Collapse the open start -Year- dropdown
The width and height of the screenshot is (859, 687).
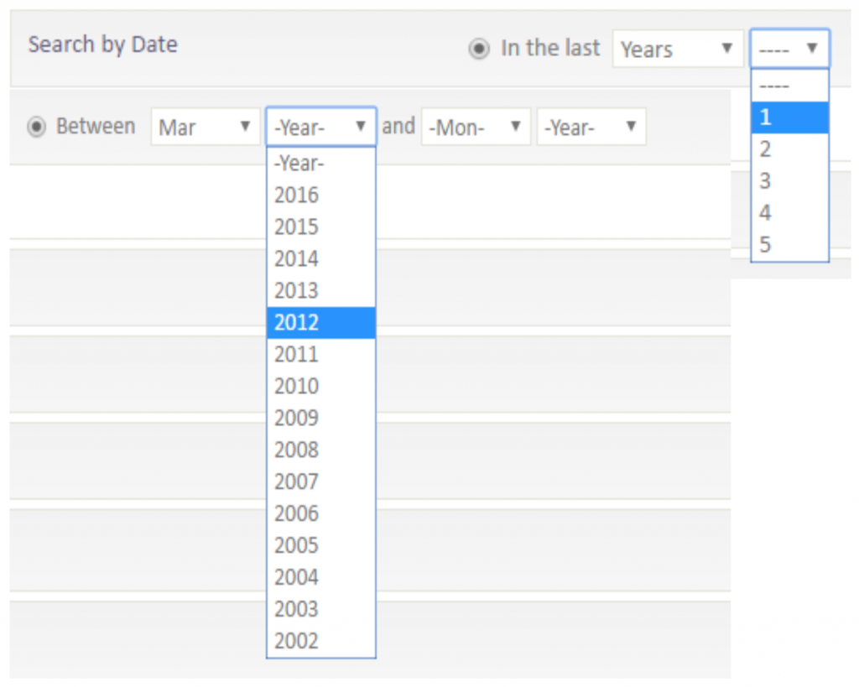[x=320, y=128]
